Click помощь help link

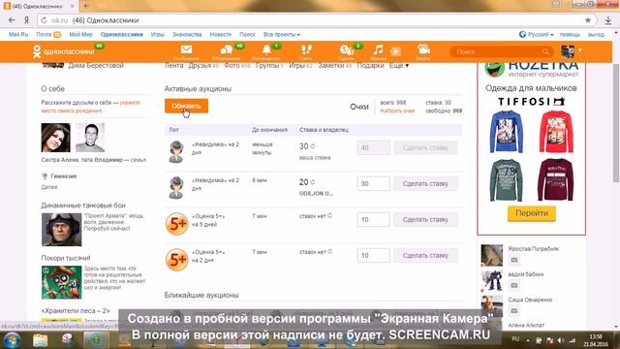click(570, 35)
